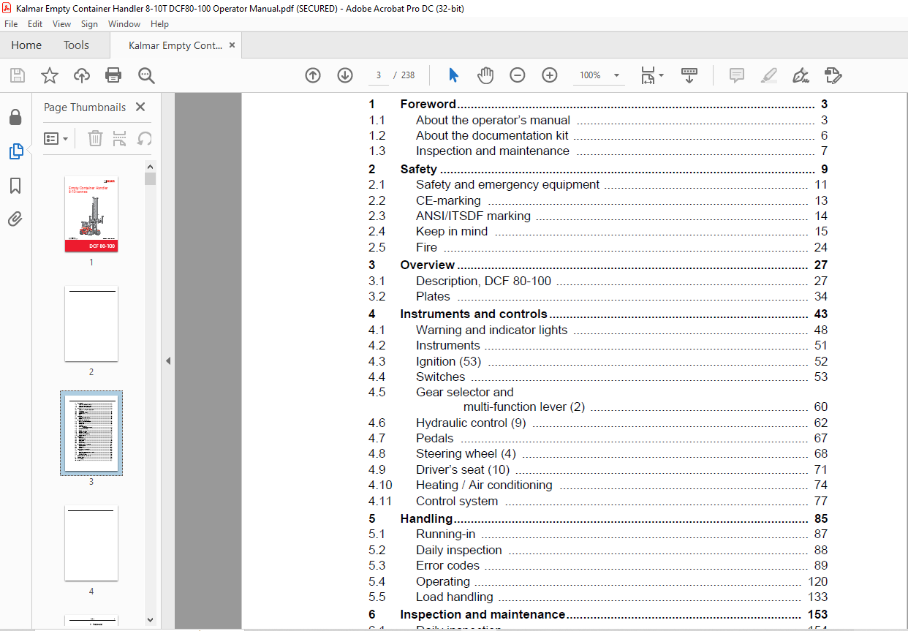
Task: Select the arrow selection tool
Action: (x=453, y=75)
